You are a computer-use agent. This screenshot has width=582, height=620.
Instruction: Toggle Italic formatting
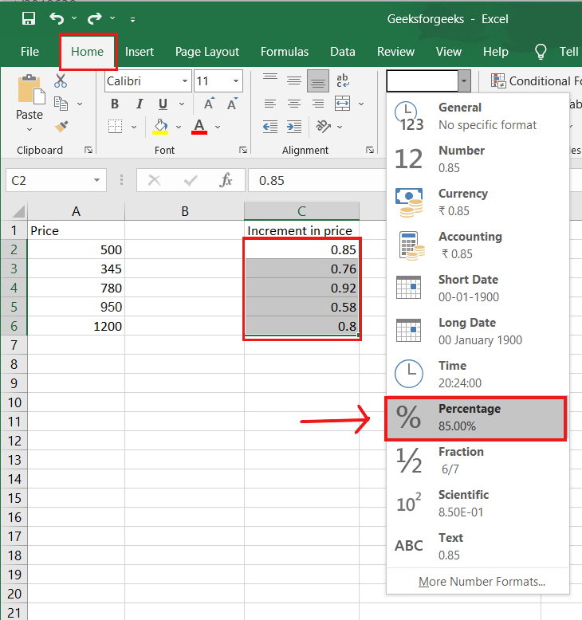point(139,104)
